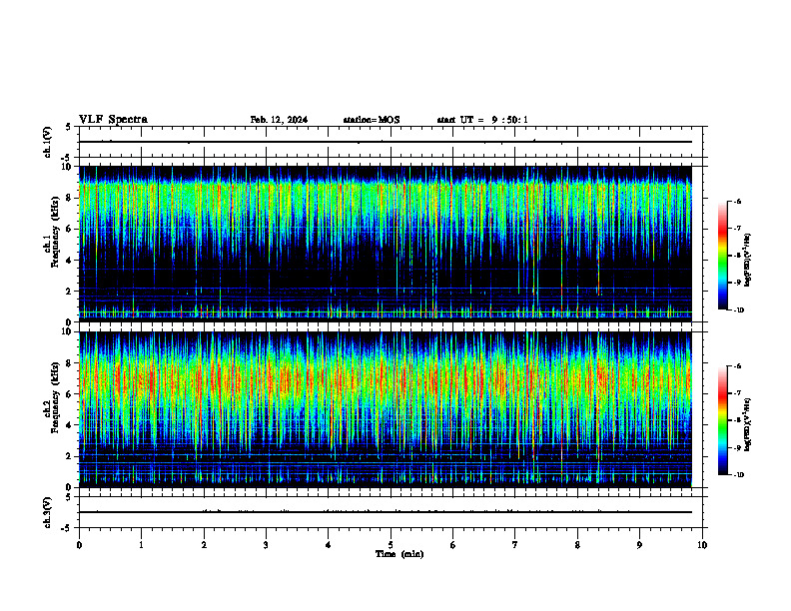Click inside the ch.2 spectrogram panel
791x611 pixels.
tap(386, 409)
